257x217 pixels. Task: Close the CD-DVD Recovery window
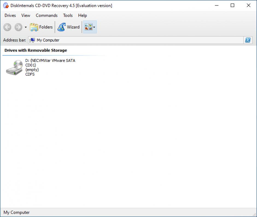(x=249, y=5)
